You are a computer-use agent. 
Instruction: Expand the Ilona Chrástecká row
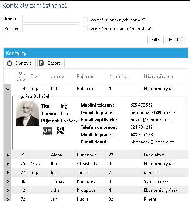click(x=8, y=164)
